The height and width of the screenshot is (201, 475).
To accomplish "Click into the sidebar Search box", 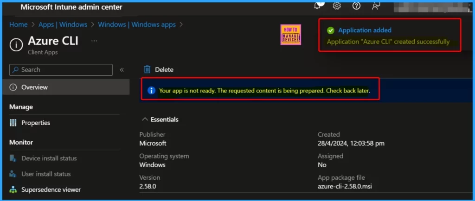I will click(61, 70).
